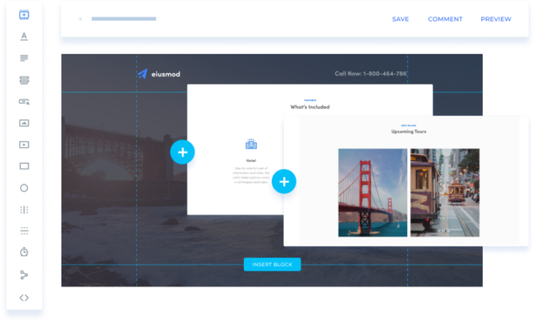Select the video element tool
Image resolution: width=535 pixels, height=322 pixels.
[24, 145]
